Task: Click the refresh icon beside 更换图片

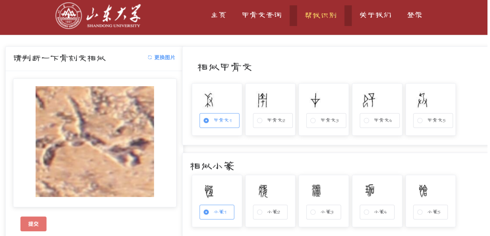Action: (x=150, y=57)
